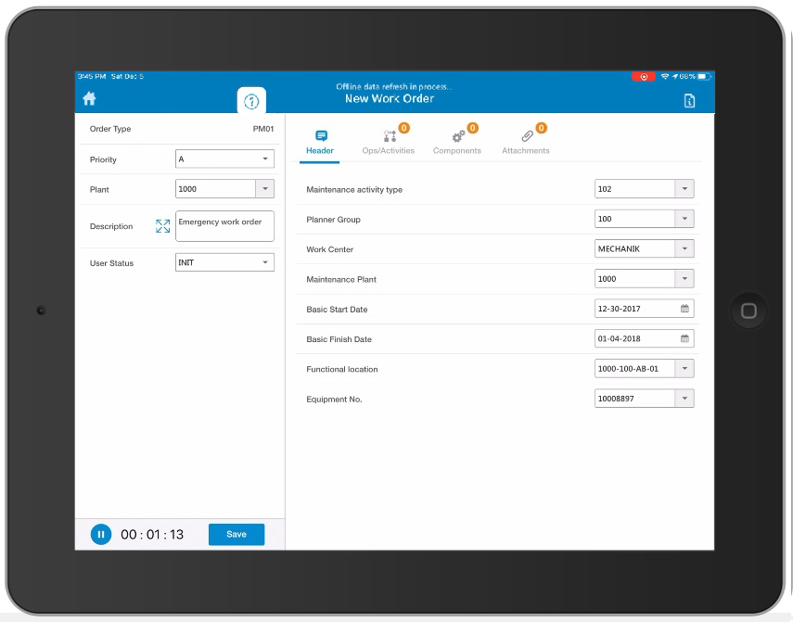Viewport: 793px width, 622px height.
Task: Tap the red recording indicator in status bar
Action: pos(644,77)
